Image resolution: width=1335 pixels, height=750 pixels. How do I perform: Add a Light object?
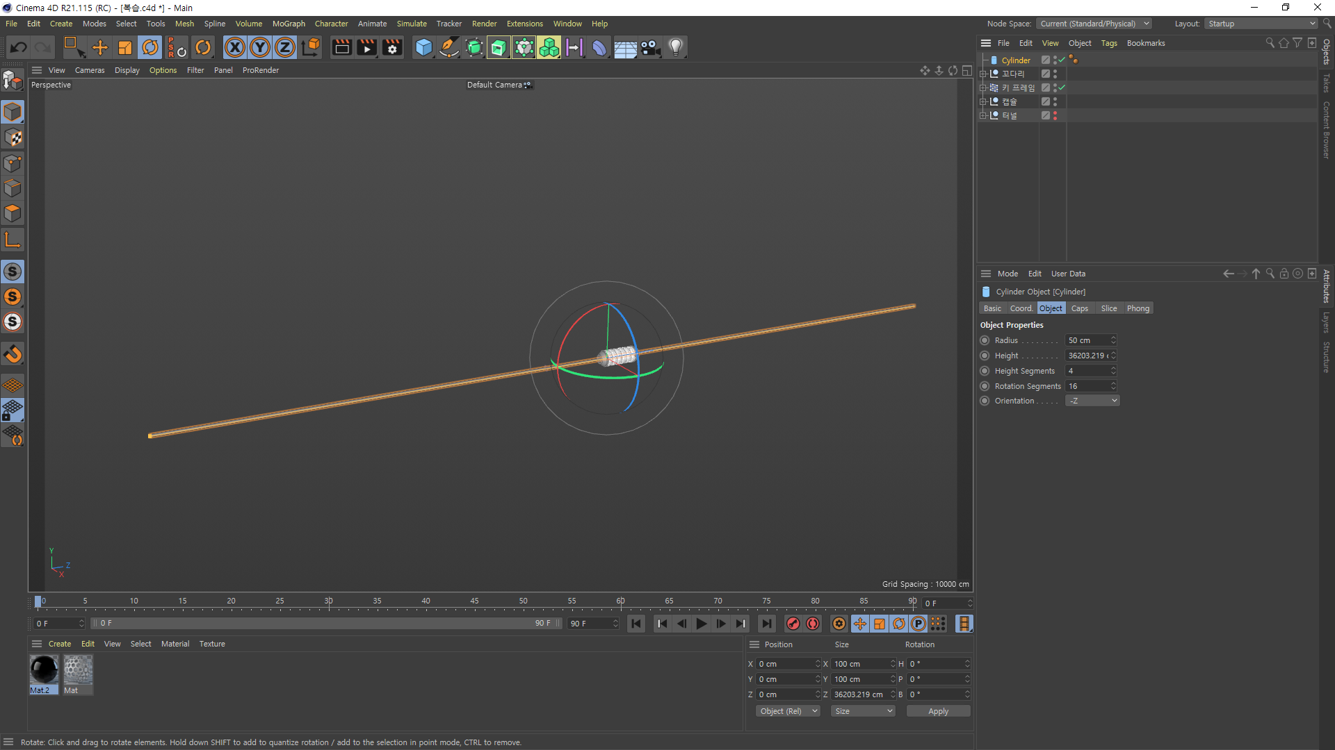[675, 47]
